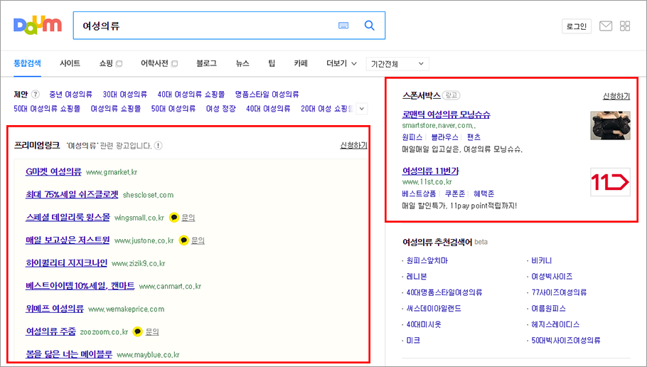Open the on-screen keyboard icon in search box
Image resolution: width=647 pixels, height=367 pixels.
[x=343, y=26]
